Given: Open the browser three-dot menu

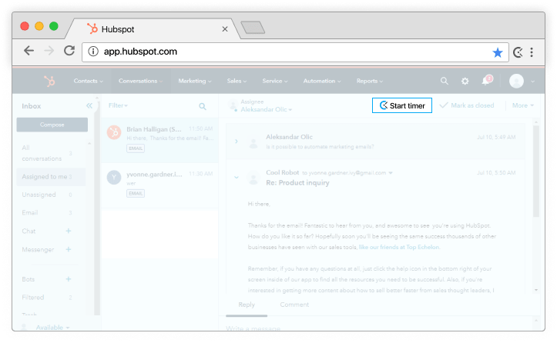Looking at the screenshot, I should [x=532, y=52].
